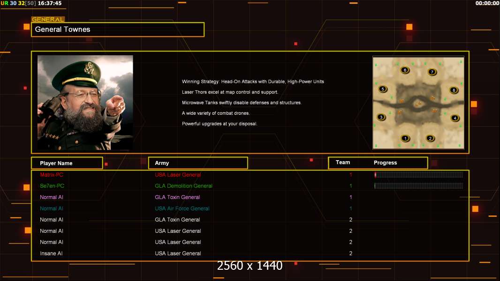The width and height of the screenshot is (500, 281).
Task: Click the Insane AI player name
Action: pos(51,253)
